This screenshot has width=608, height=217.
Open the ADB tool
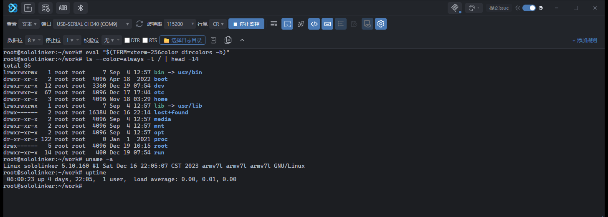coord(63,8)
